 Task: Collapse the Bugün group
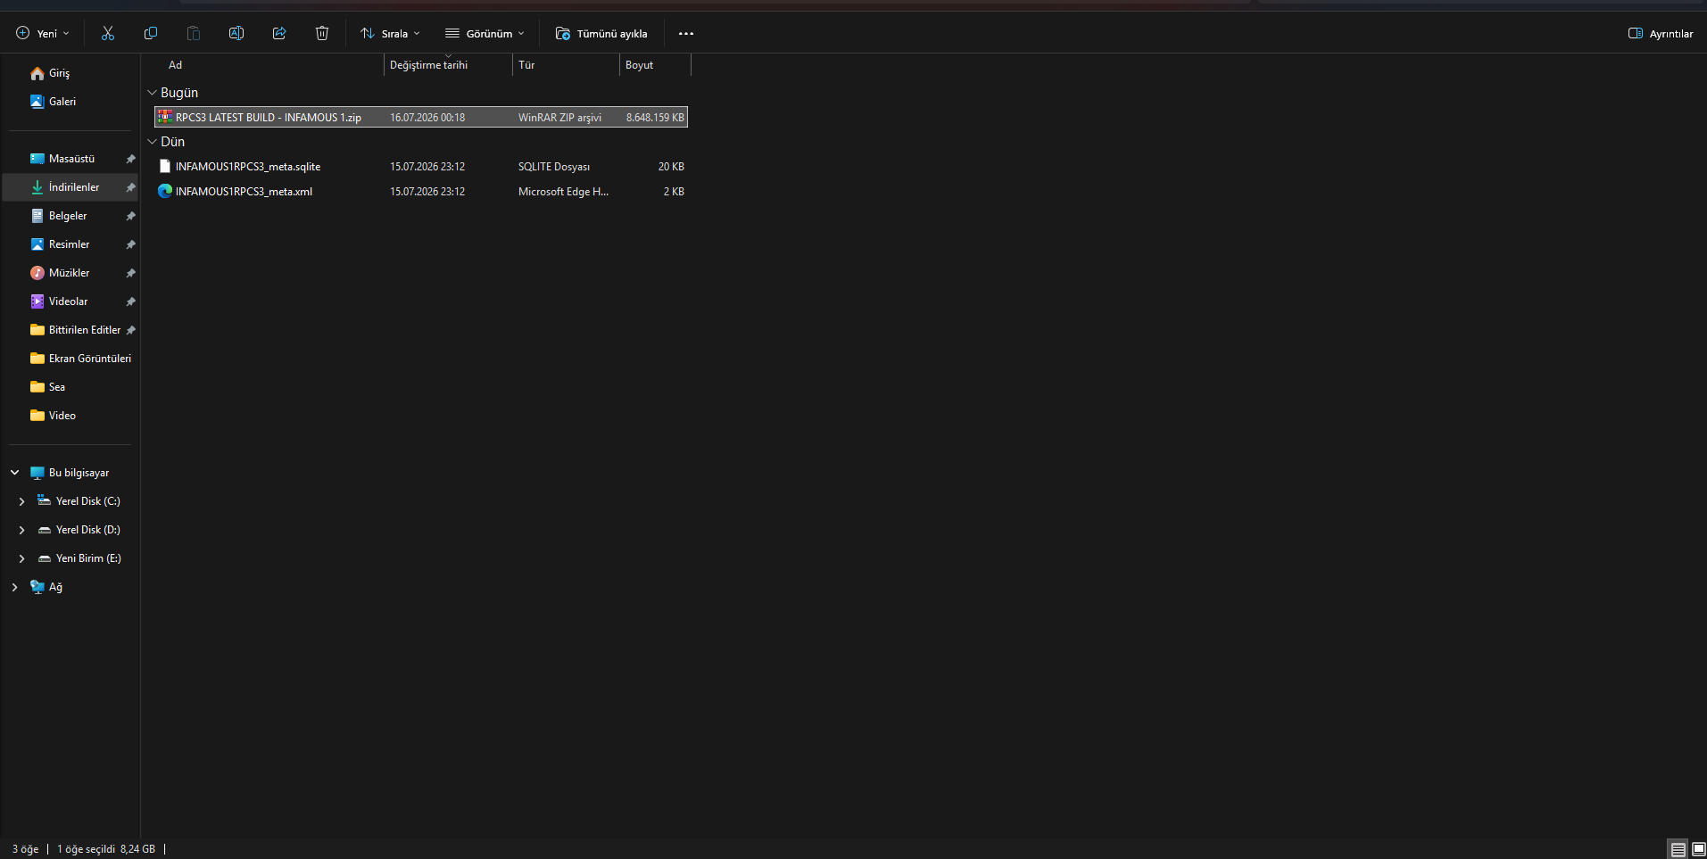152,93
